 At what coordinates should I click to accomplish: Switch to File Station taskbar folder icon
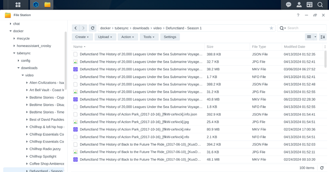click(x=47, y=5)
